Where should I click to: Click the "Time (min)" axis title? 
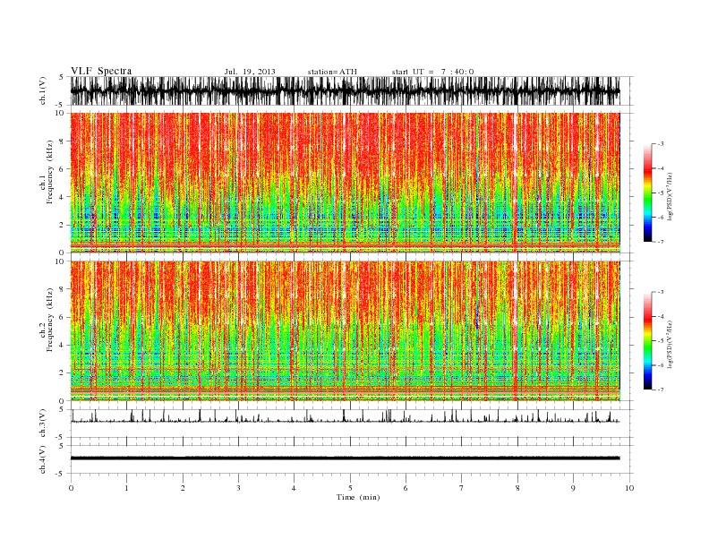358,497
